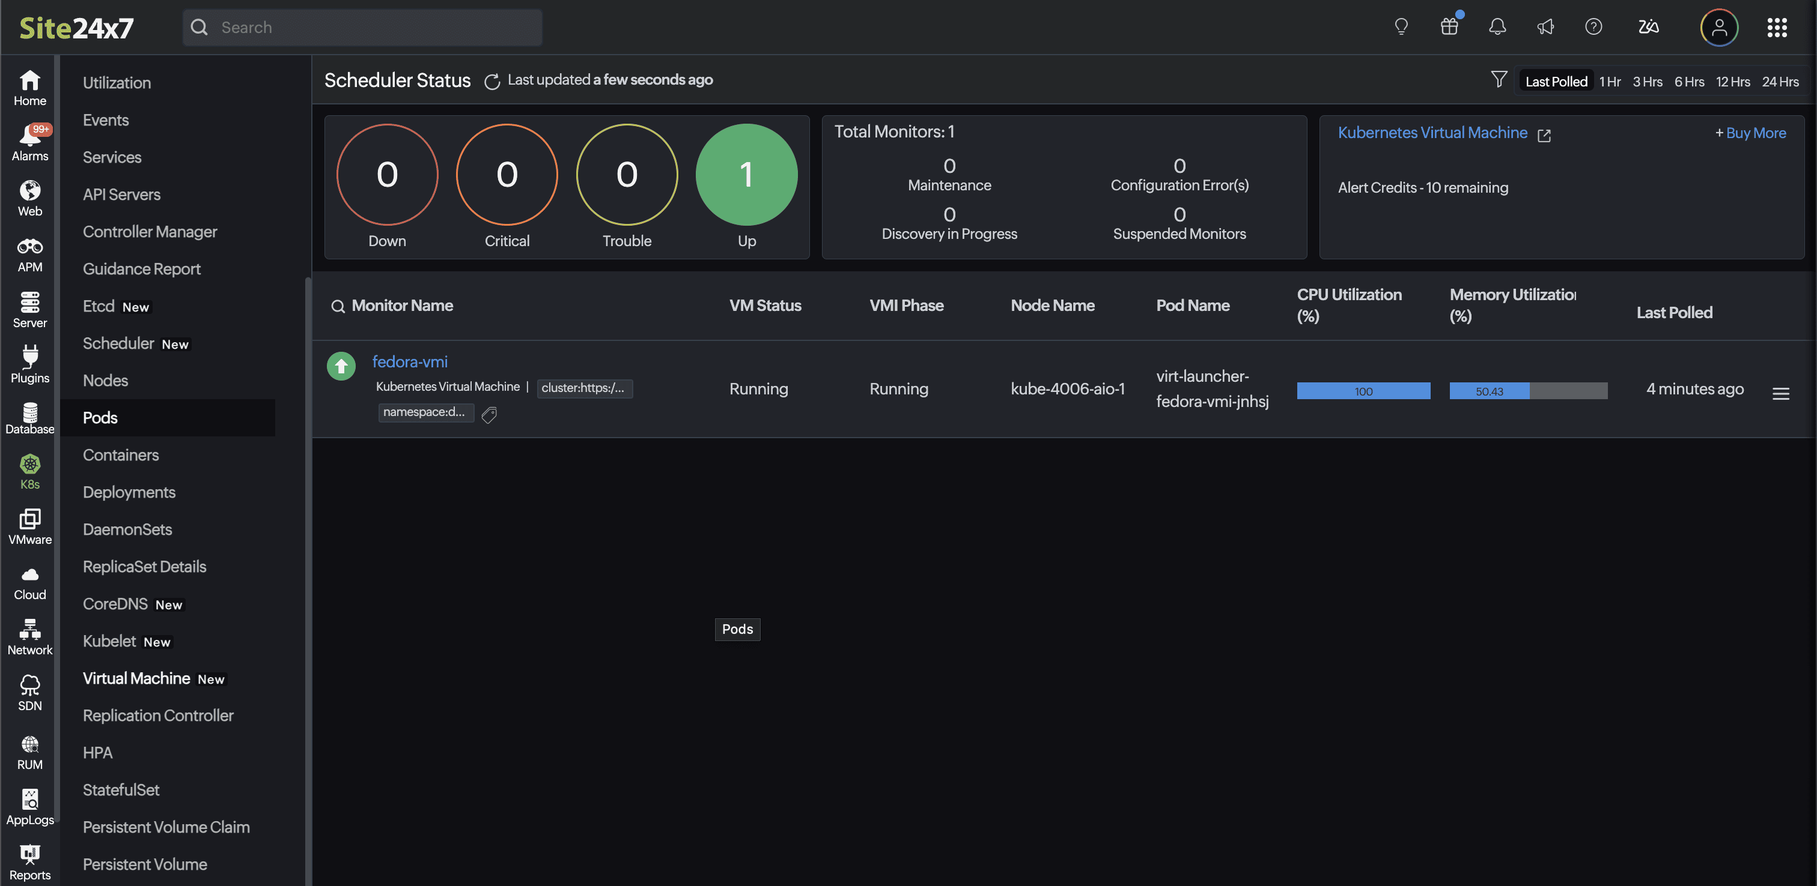
Task: Click the CPU Utilization 100 bar
Action: [1363, 391]
